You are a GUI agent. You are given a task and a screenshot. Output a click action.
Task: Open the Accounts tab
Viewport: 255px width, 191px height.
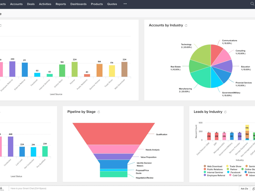point(16,4)
